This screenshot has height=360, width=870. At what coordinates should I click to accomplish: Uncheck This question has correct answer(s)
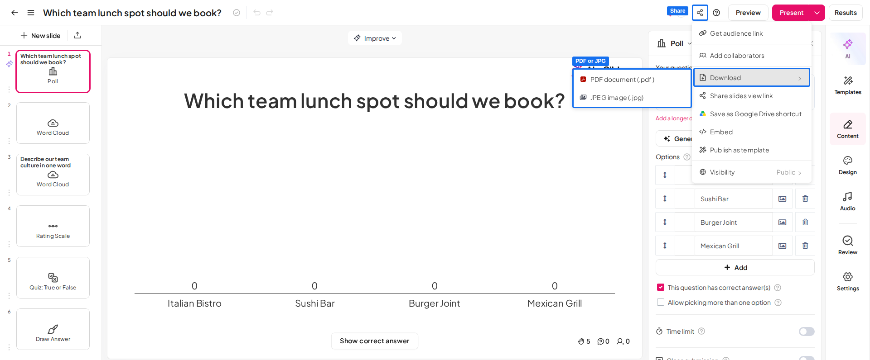pos(661,287)
